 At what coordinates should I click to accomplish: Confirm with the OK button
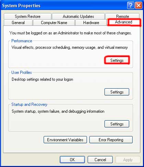pyautogui.click(x=72, y=159)
